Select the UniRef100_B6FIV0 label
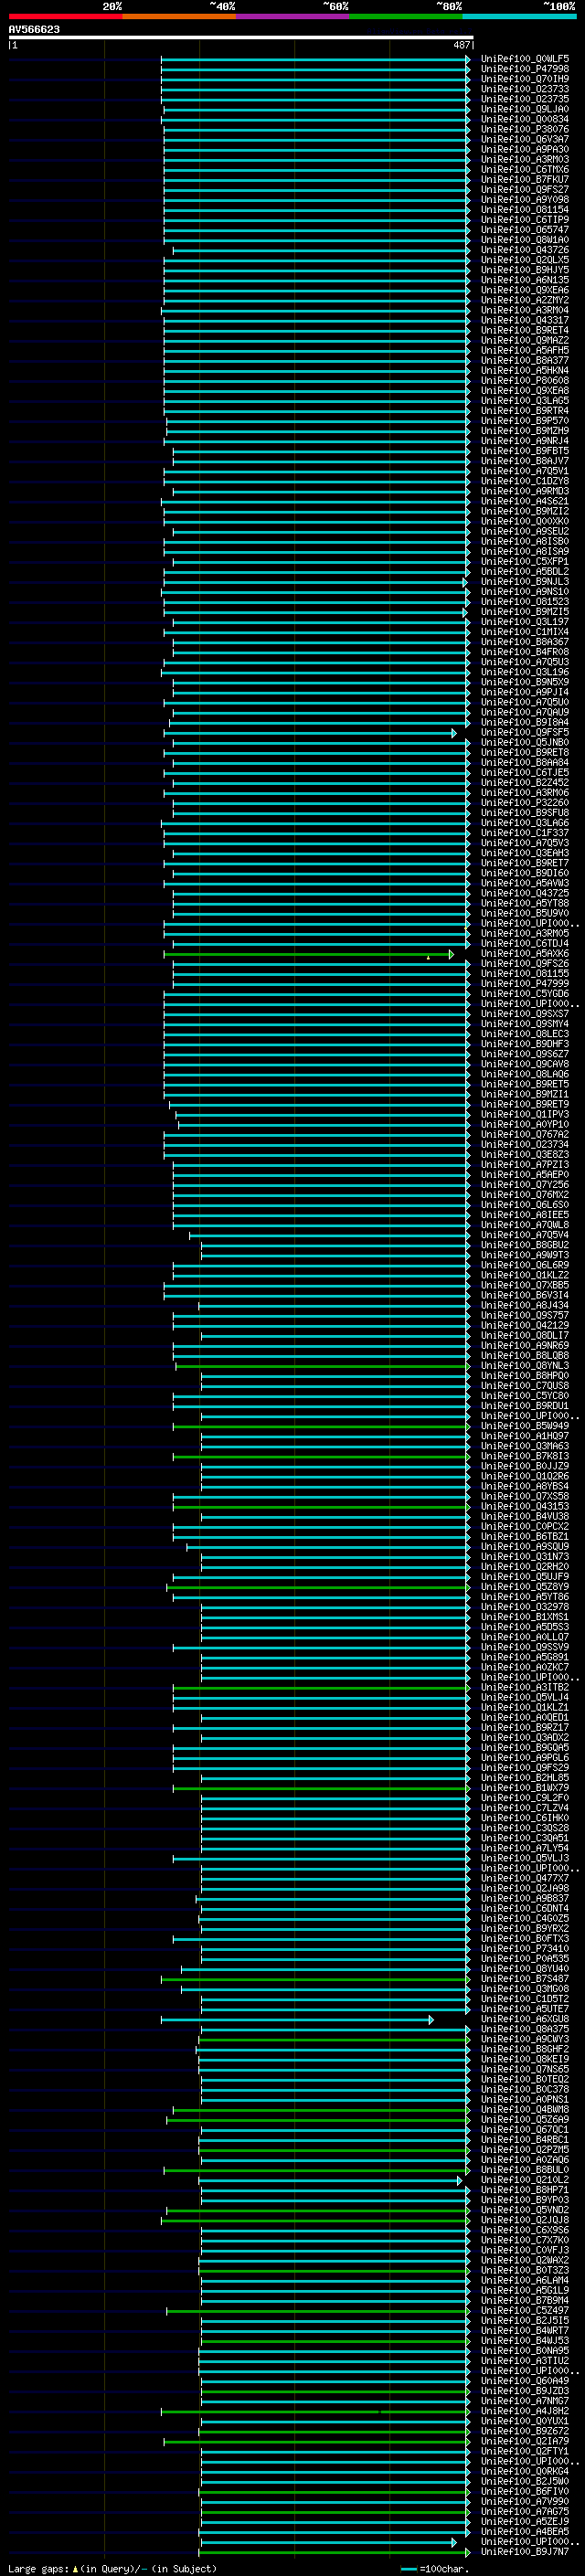This screenshot has height=2576, width=585. [x=525, y=2492]
